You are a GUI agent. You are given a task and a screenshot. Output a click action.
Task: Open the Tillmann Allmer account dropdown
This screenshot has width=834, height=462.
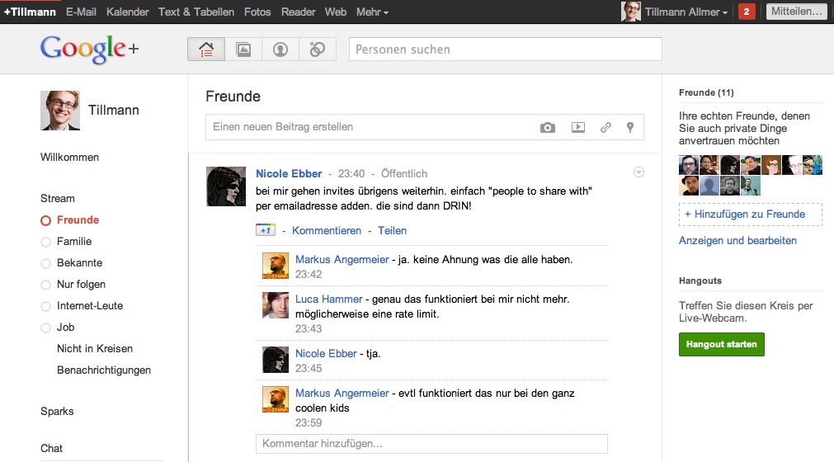[686, 12]
